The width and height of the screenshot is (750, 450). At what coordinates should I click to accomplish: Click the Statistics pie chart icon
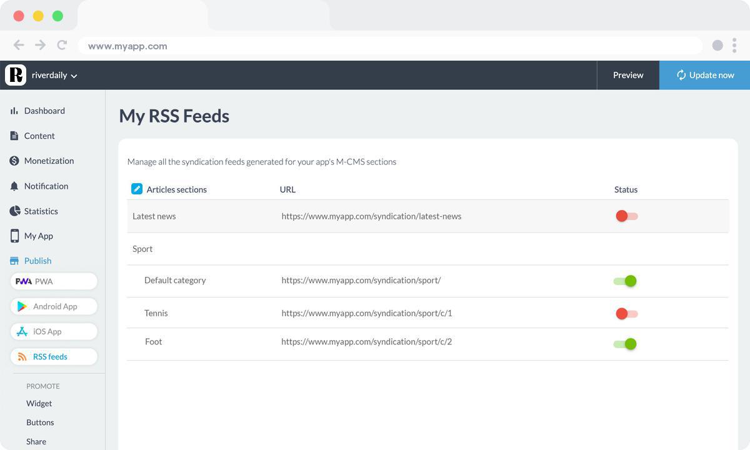[x=14, y=211]
